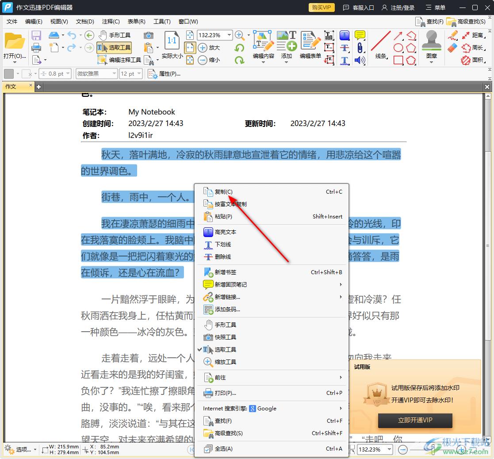
Task: Click the speaker sound annotation icon
Action: pos(360,60)
